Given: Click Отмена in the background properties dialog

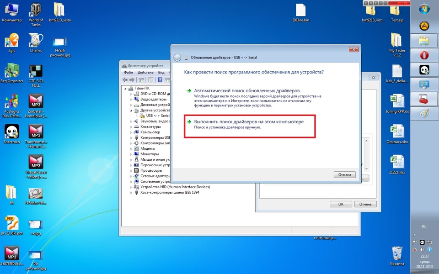Looking at the screenshot, I should tap(365, 204).
